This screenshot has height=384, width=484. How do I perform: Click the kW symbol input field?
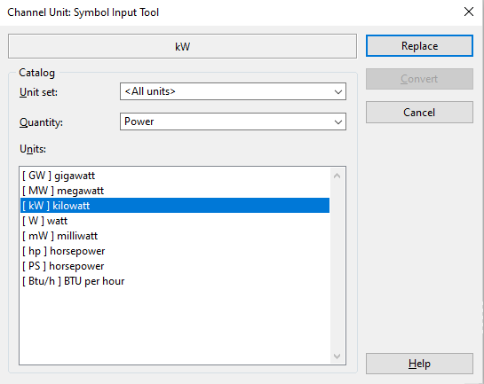pyautogui.click(x=182, y=46)
